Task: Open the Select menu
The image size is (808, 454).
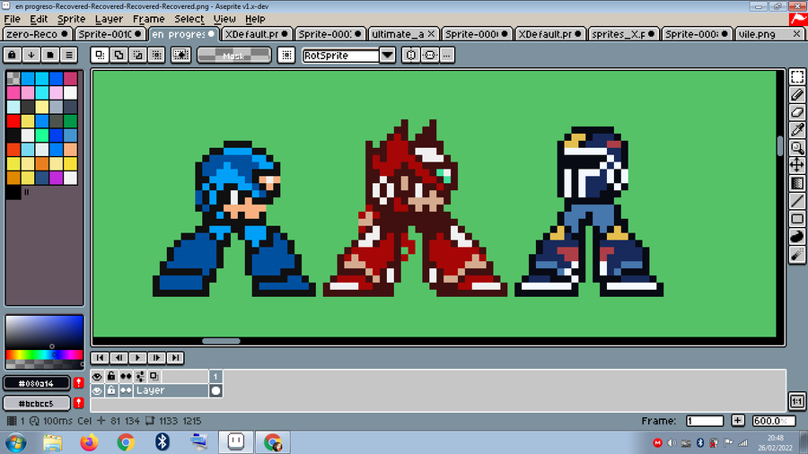Action: (x=189, y=19)
